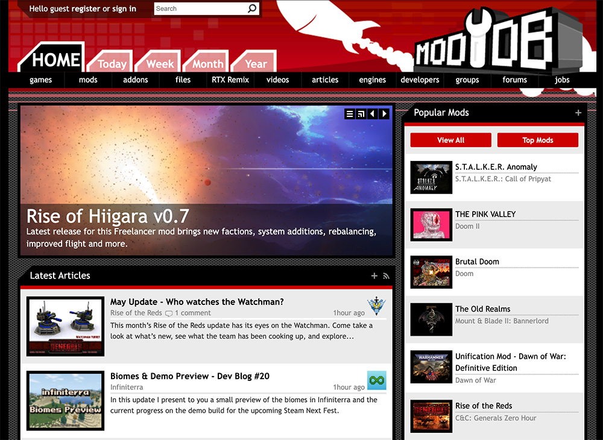Open the forums menu item
603x440 pixels.
514,80
